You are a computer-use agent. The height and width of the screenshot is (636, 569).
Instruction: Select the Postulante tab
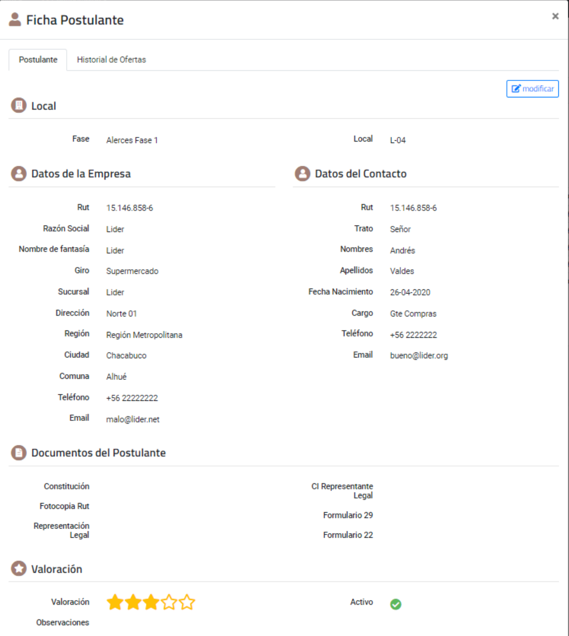[x=38, y=60]
